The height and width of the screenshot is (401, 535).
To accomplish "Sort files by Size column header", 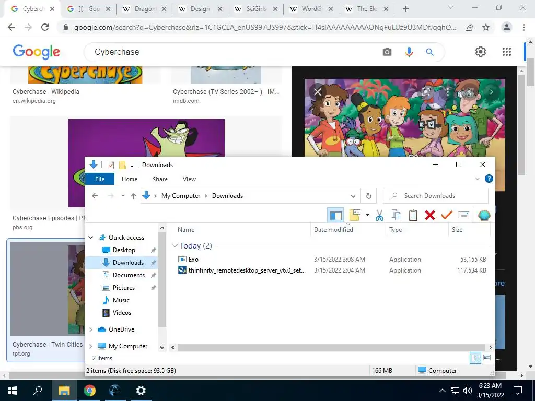I will pos(457,230).
